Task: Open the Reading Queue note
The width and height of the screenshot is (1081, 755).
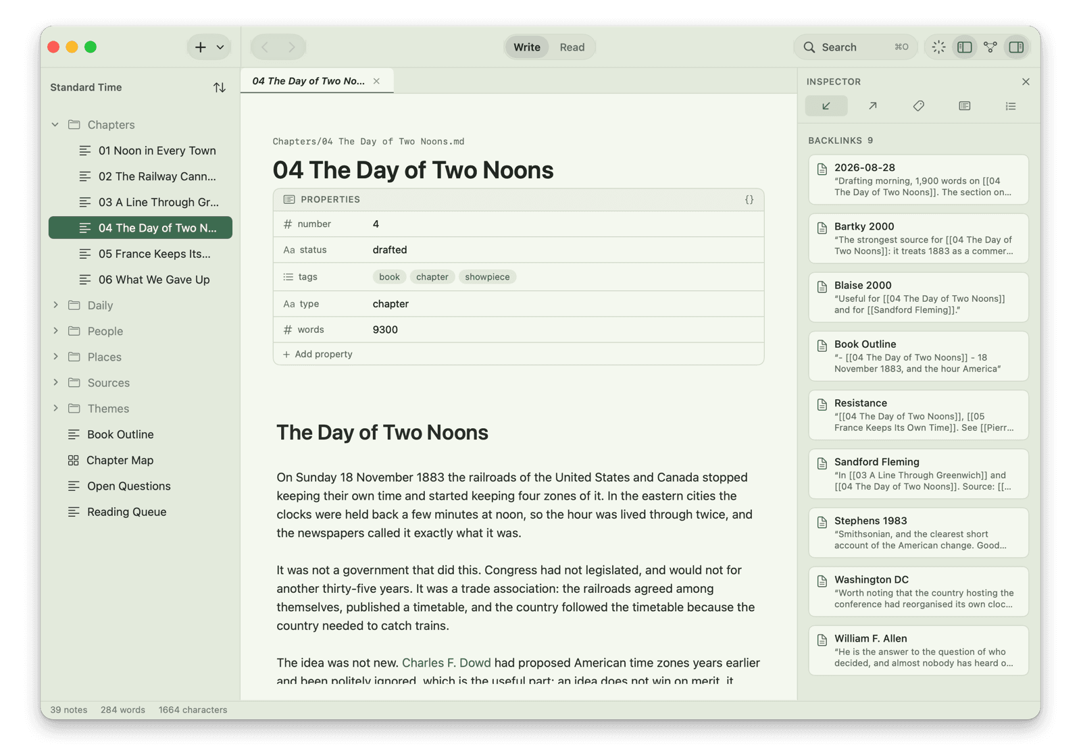Action: tap(141, 512)
